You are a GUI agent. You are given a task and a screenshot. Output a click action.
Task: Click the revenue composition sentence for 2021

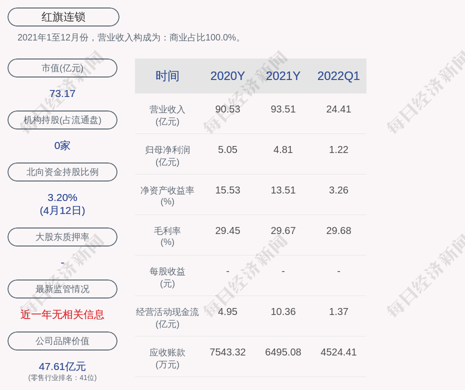129,37
